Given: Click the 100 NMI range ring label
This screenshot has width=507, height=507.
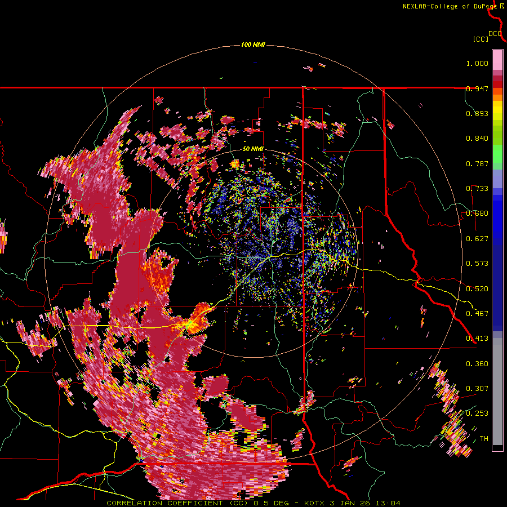Looking at the screenshot, I should [x=253, y=45].
